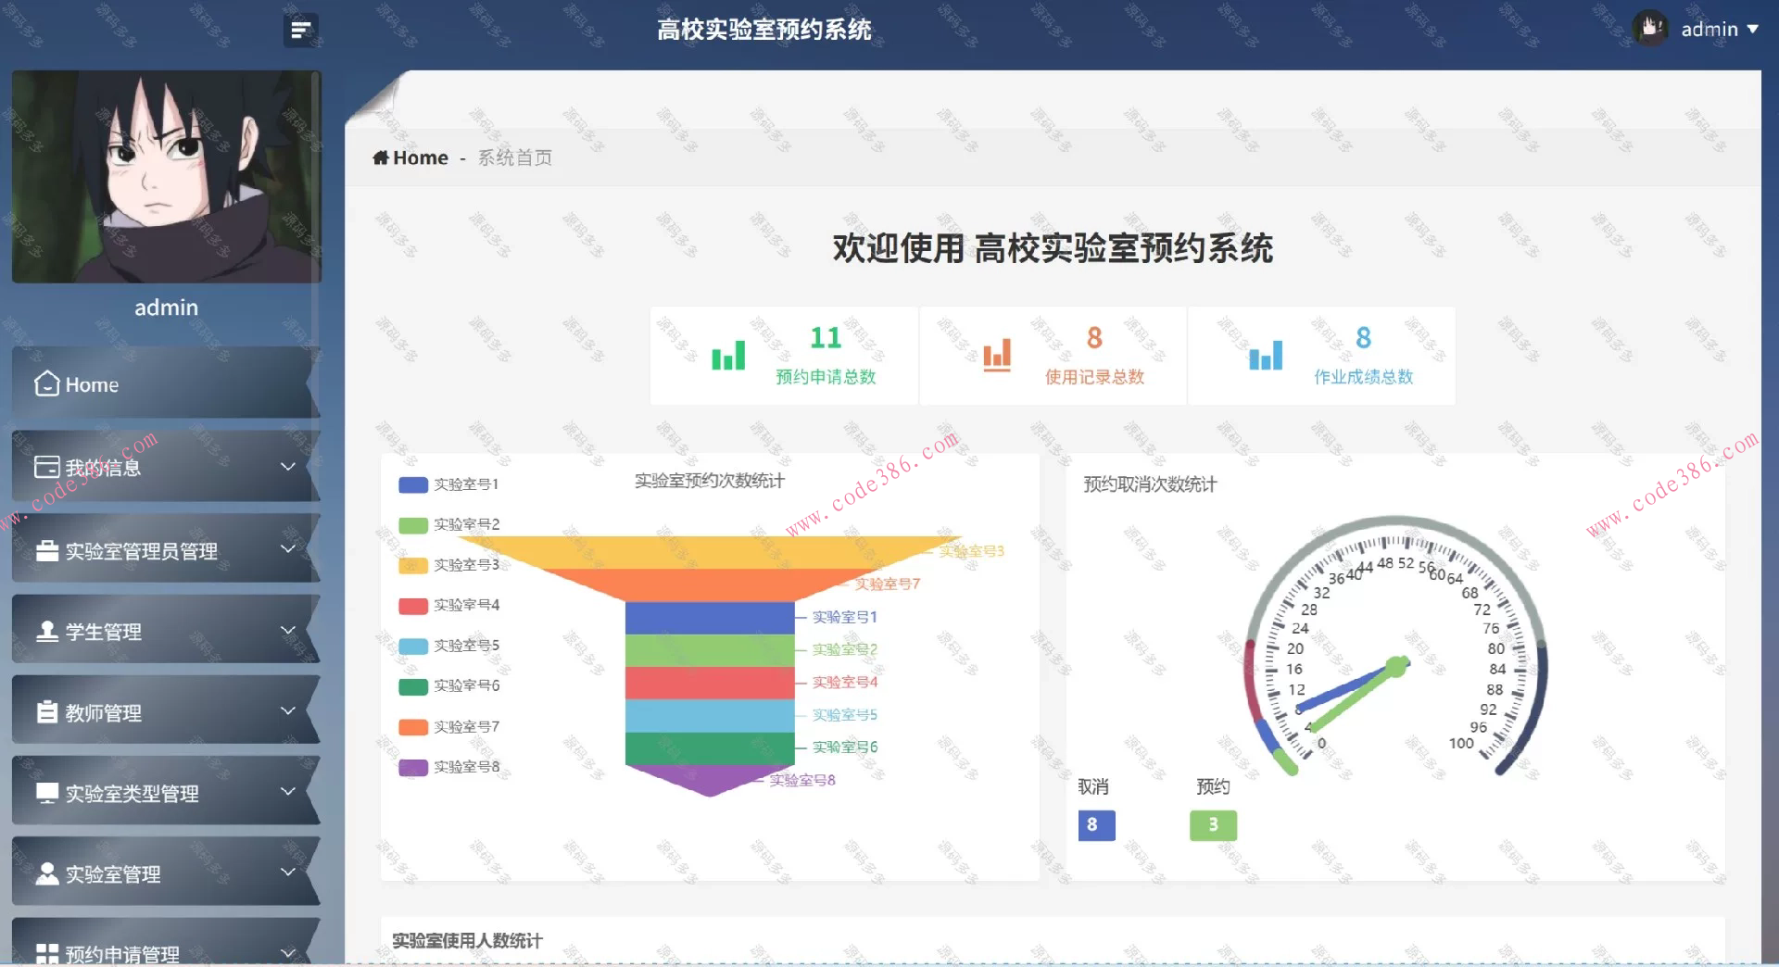Click the 作业成绩总数 label
The image size is (1779, 967).
click(x=1363, y=377)
